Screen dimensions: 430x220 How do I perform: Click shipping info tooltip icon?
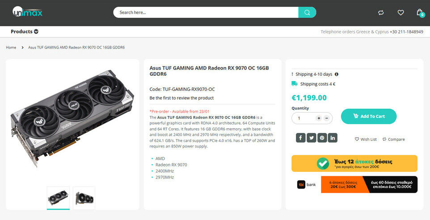(x=337, y=74)
